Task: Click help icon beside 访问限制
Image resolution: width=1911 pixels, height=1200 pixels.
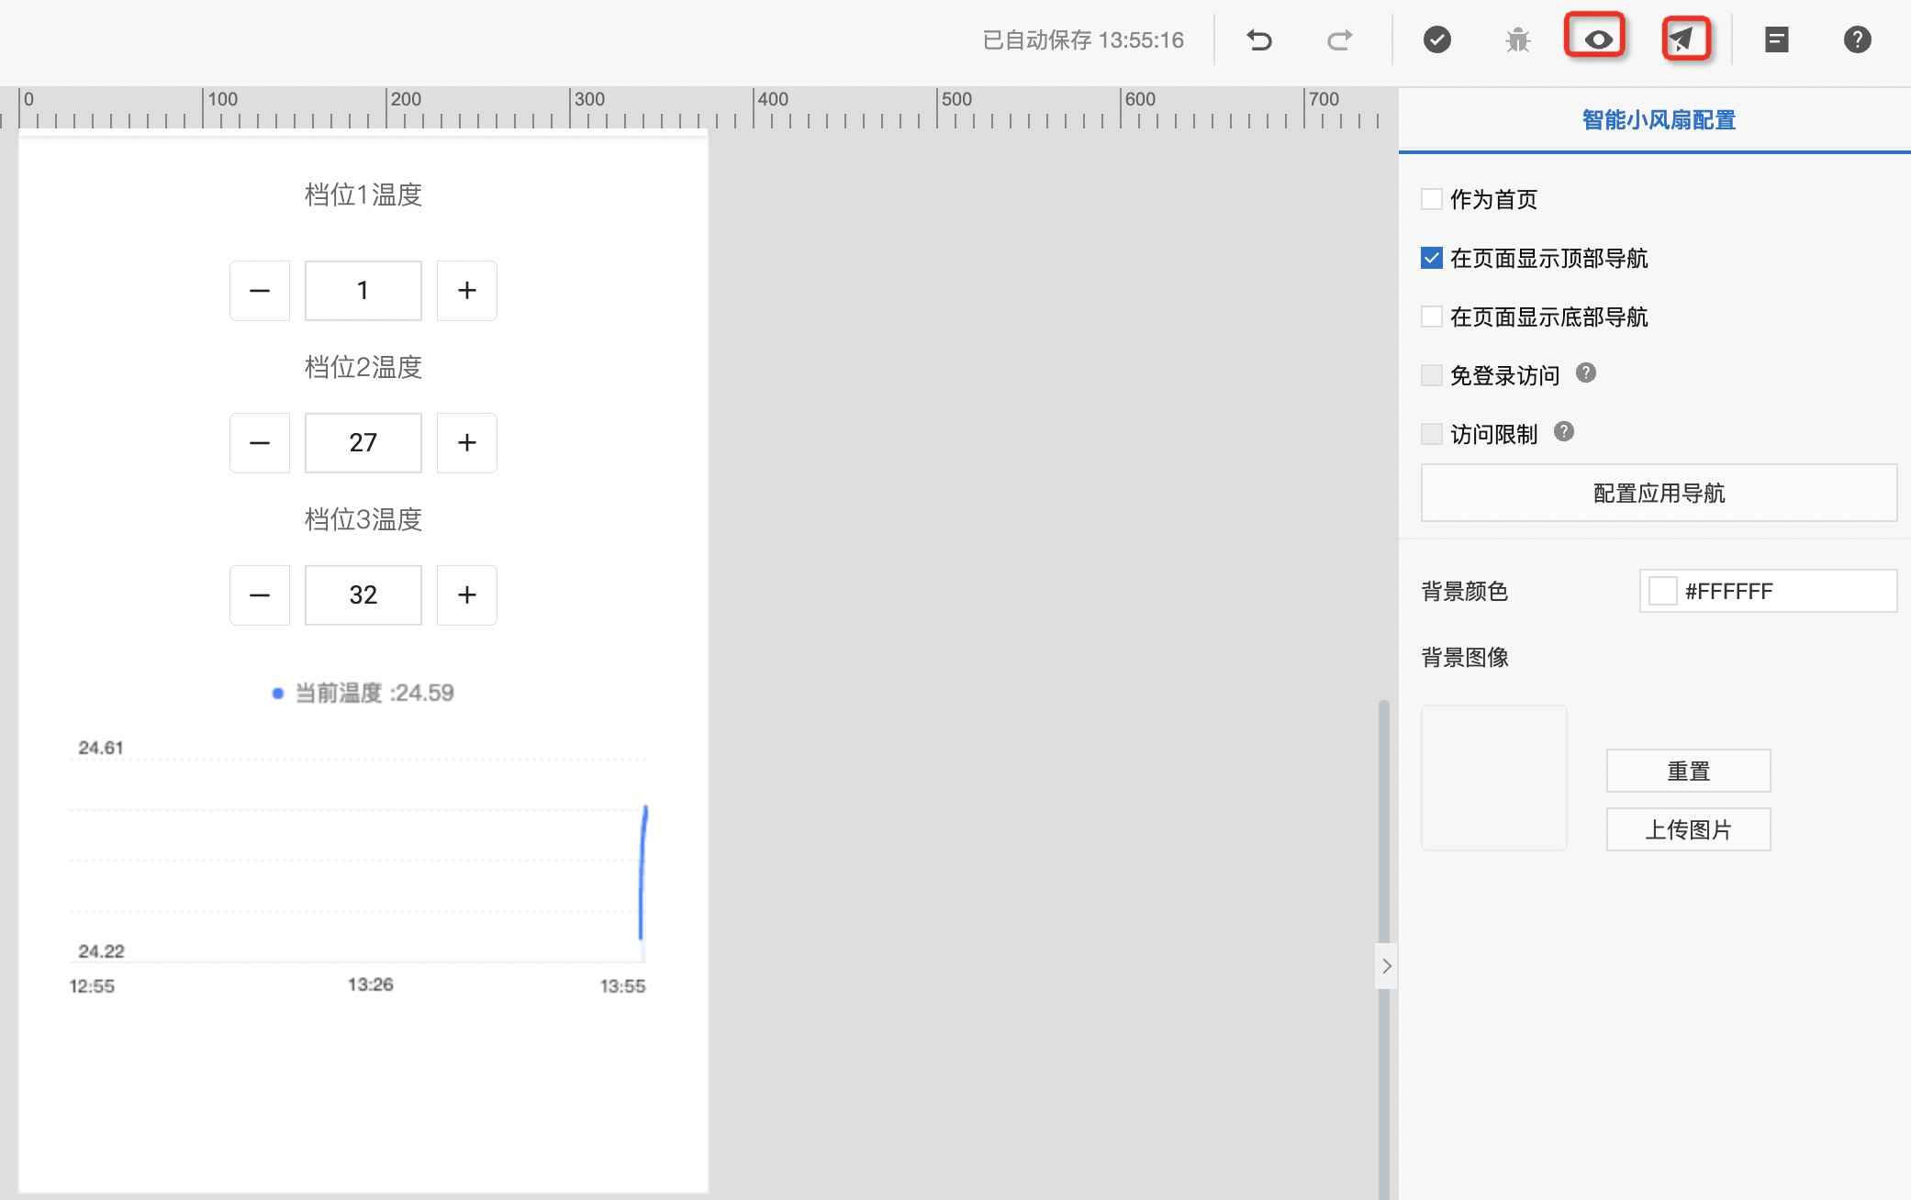Action: coord(1563,432)
